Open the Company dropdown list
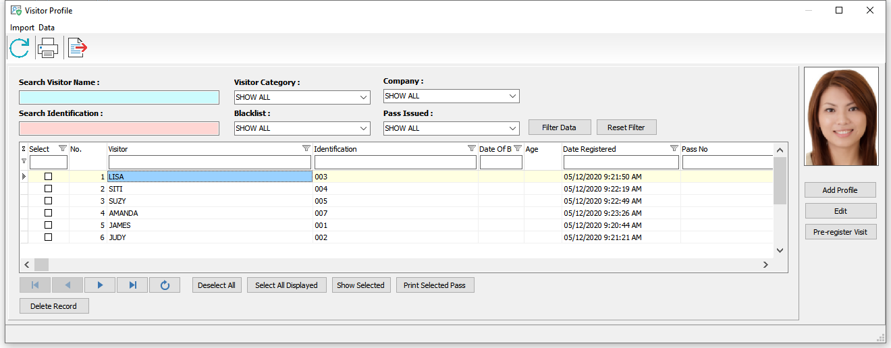Screen dimensions: 891x348 click(513, 96)
